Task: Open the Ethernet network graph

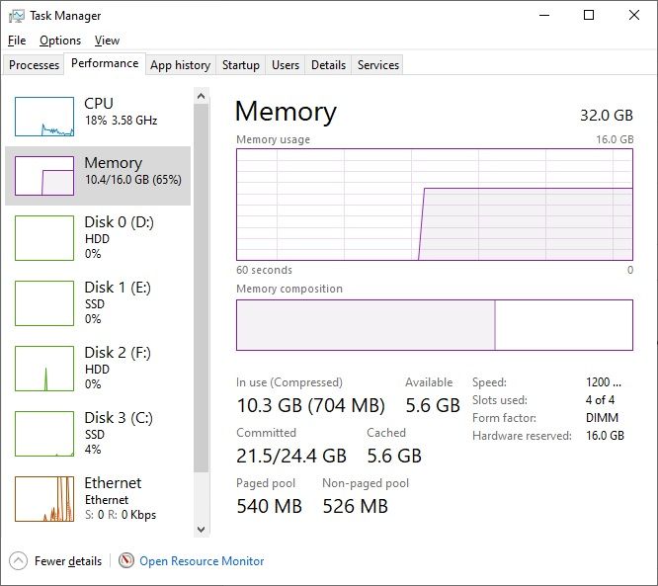Action: tap(44, 498)
